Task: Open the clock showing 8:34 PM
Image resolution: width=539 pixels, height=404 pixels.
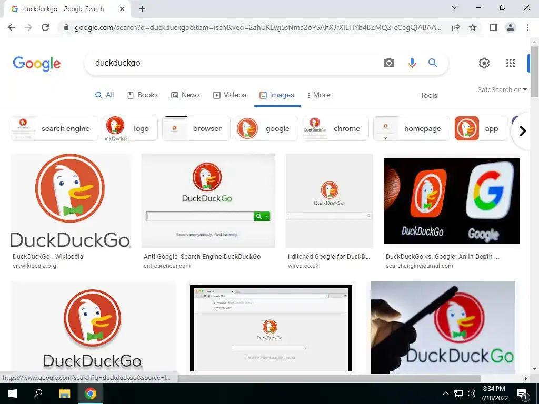Action: (494, 393)
